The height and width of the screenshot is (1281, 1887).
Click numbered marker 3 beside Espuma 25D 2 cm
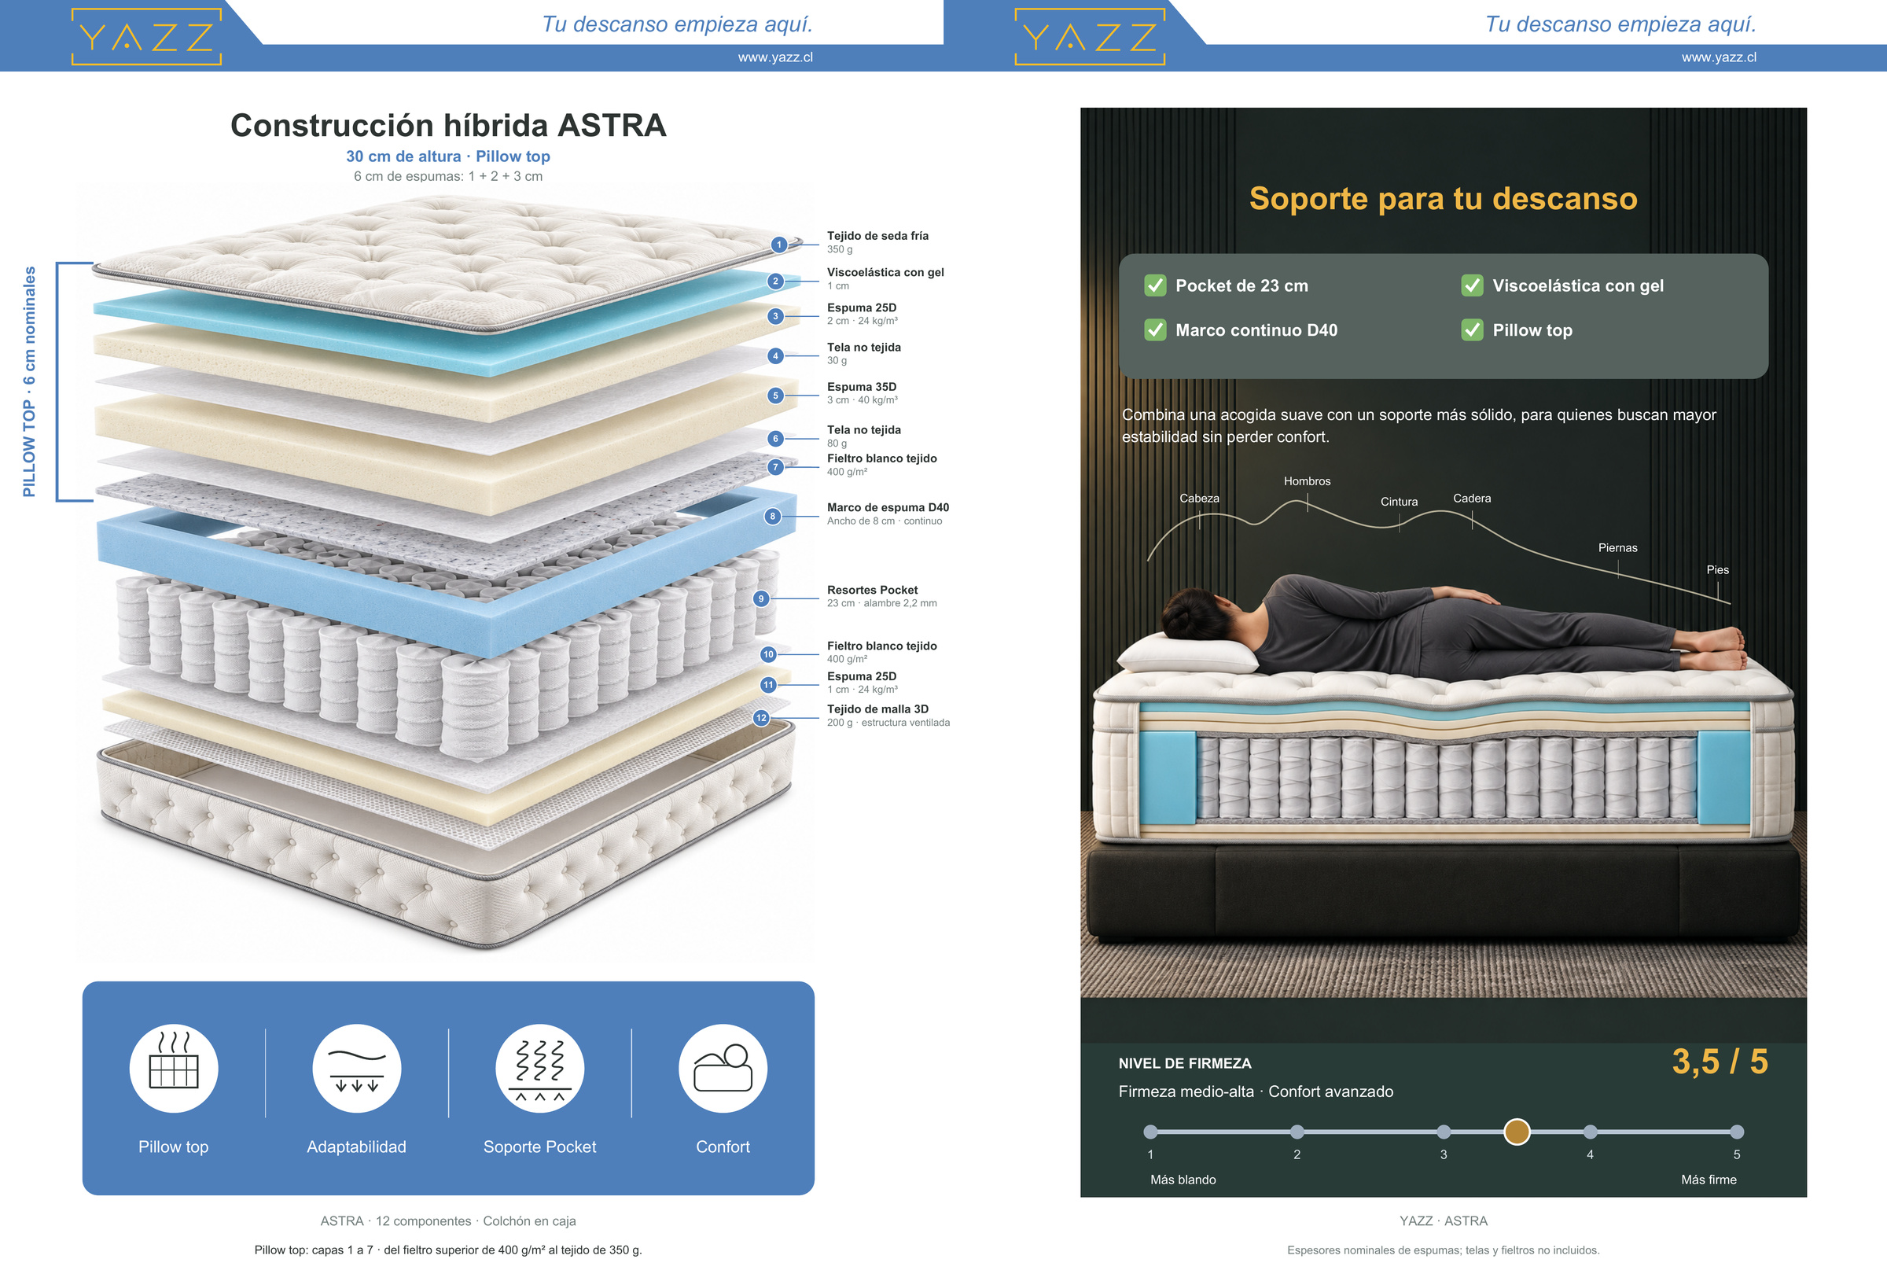(x=775, y=316)
